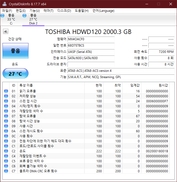Open the 언어(Language) menu

coord(103,11)
